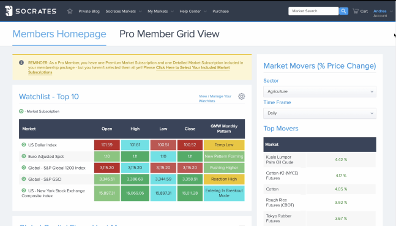Open Euro Adjusted Spot market
Viewport: 396px width, 226px height.
click(46, 156)
